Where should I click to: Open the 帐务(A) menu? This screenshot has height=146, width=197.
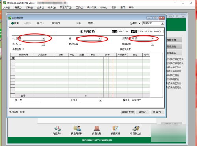[x=52, y=7]
